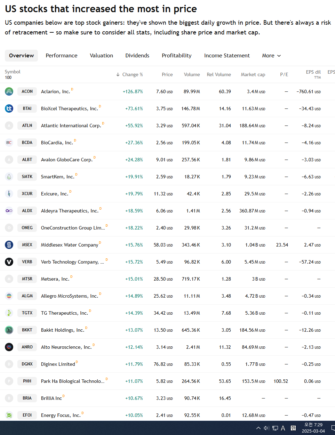Open the Avalon GloboCare Corp. link
Viewport: 335px width, 435px height.
pos(67,160)
